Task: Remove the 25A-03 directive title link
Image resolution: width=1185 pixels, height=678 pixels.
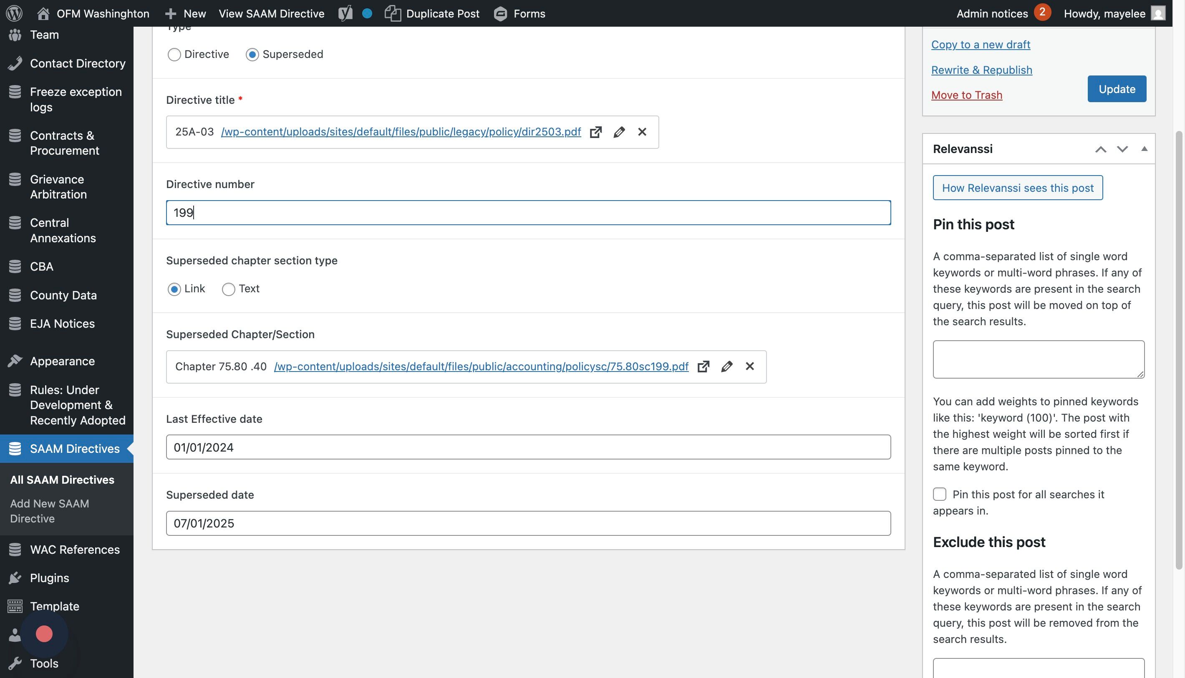Action: [x=642, y=132]
